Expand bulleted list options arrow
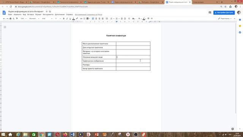Image resolution: width=243 pixels, height=137 pixels. tap(119, 19)
